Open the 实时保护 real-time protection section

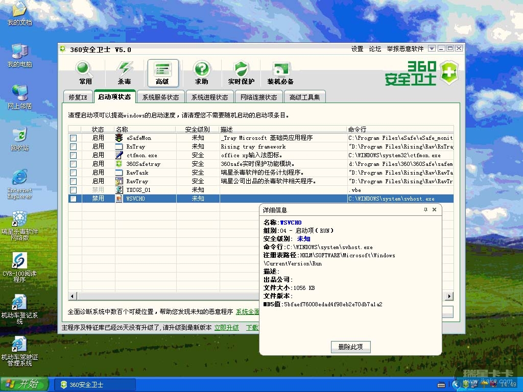(x=241, y=73)
